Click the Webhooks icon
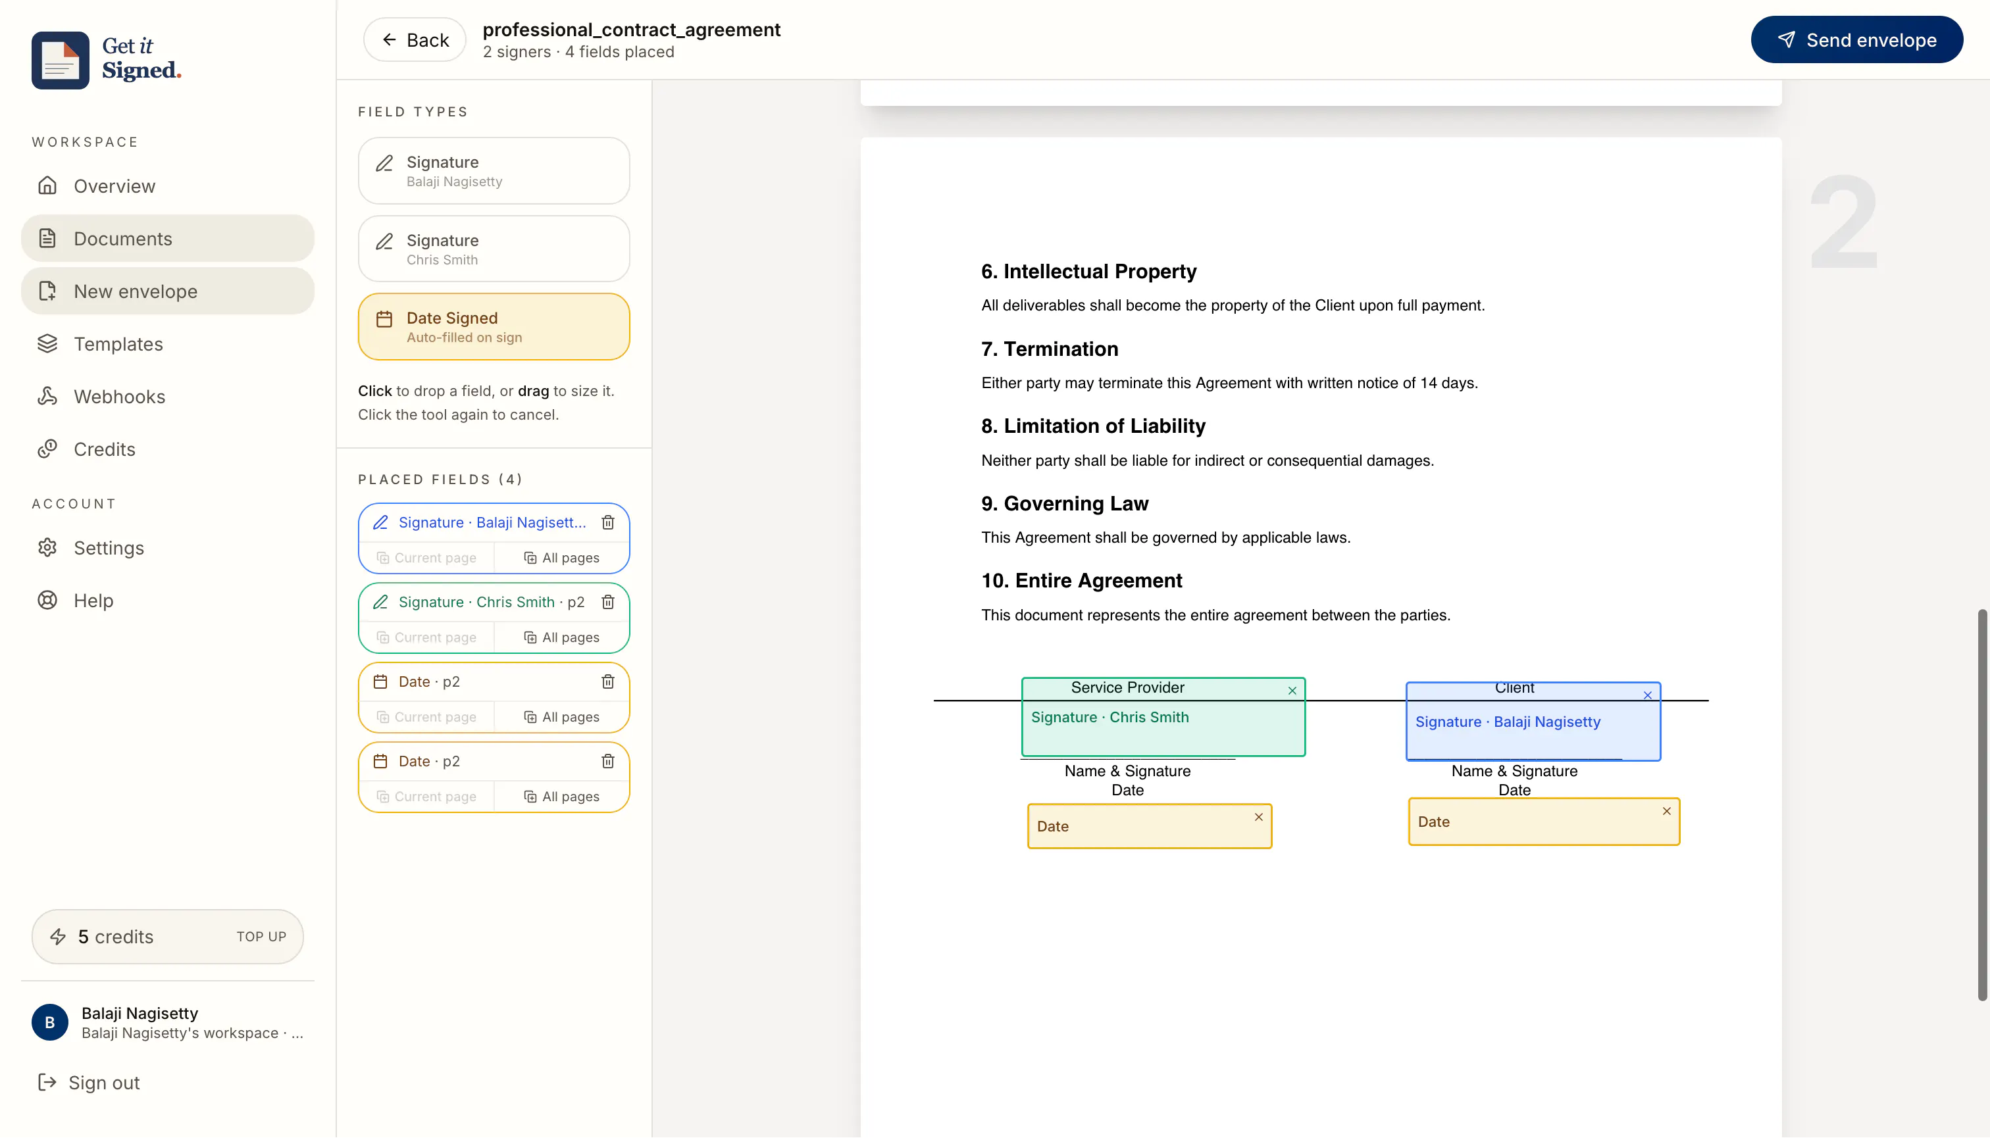Screen dimensions: 1990x1138 tap(47, 396)
